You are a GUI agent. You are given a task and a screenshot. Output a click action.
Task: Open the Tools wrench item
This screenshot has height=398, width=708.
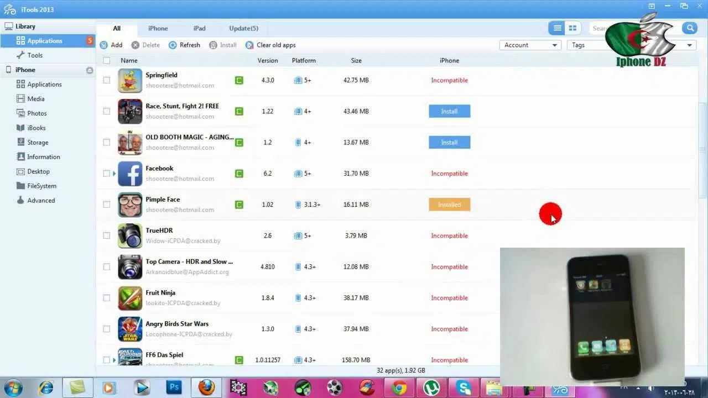21,55
